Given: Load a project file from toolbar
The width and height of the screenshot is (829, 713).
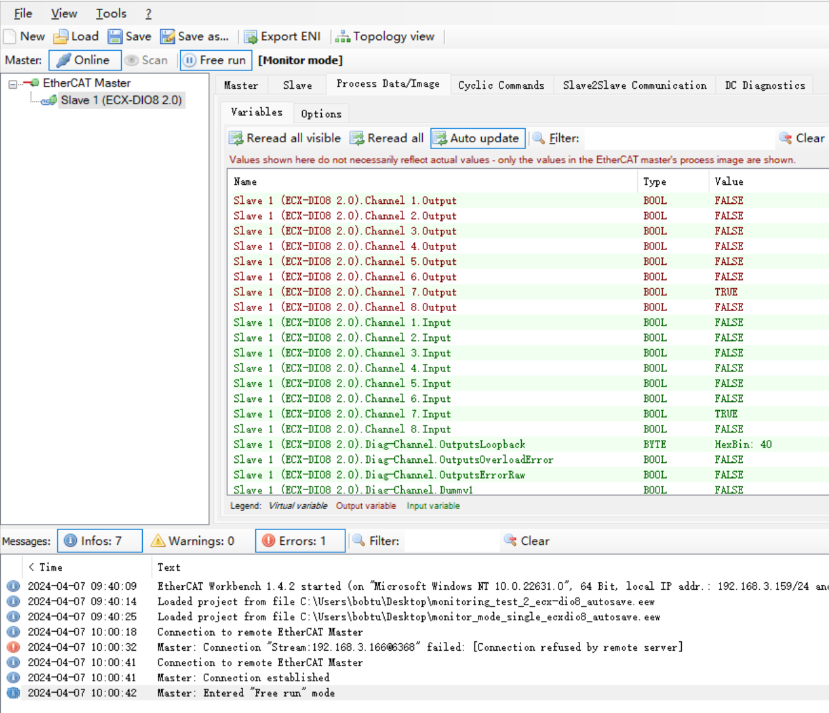Looking at the screenshot, I should pos(76,37).
